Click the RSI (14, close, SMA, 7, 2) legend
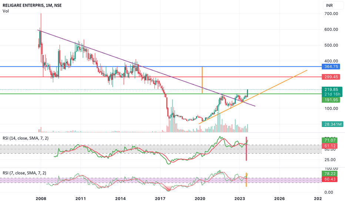 tap(26, 138)
